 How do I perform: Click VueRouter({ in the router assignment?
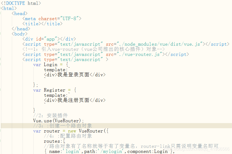(x=93, y=131)
